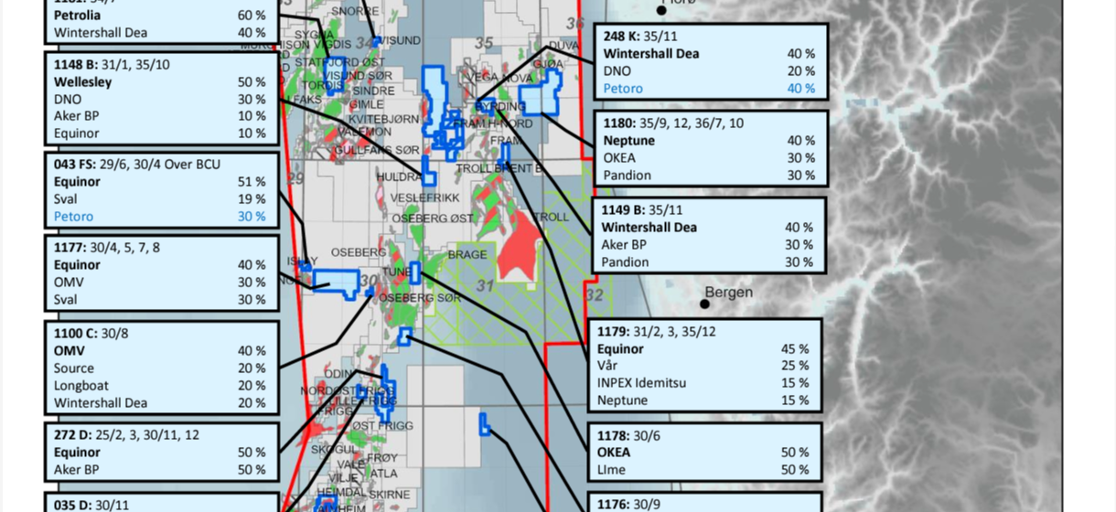Click the '19 %' Sval share value
This screenshot has width=1116, height=512.
(x=252, y=199)
